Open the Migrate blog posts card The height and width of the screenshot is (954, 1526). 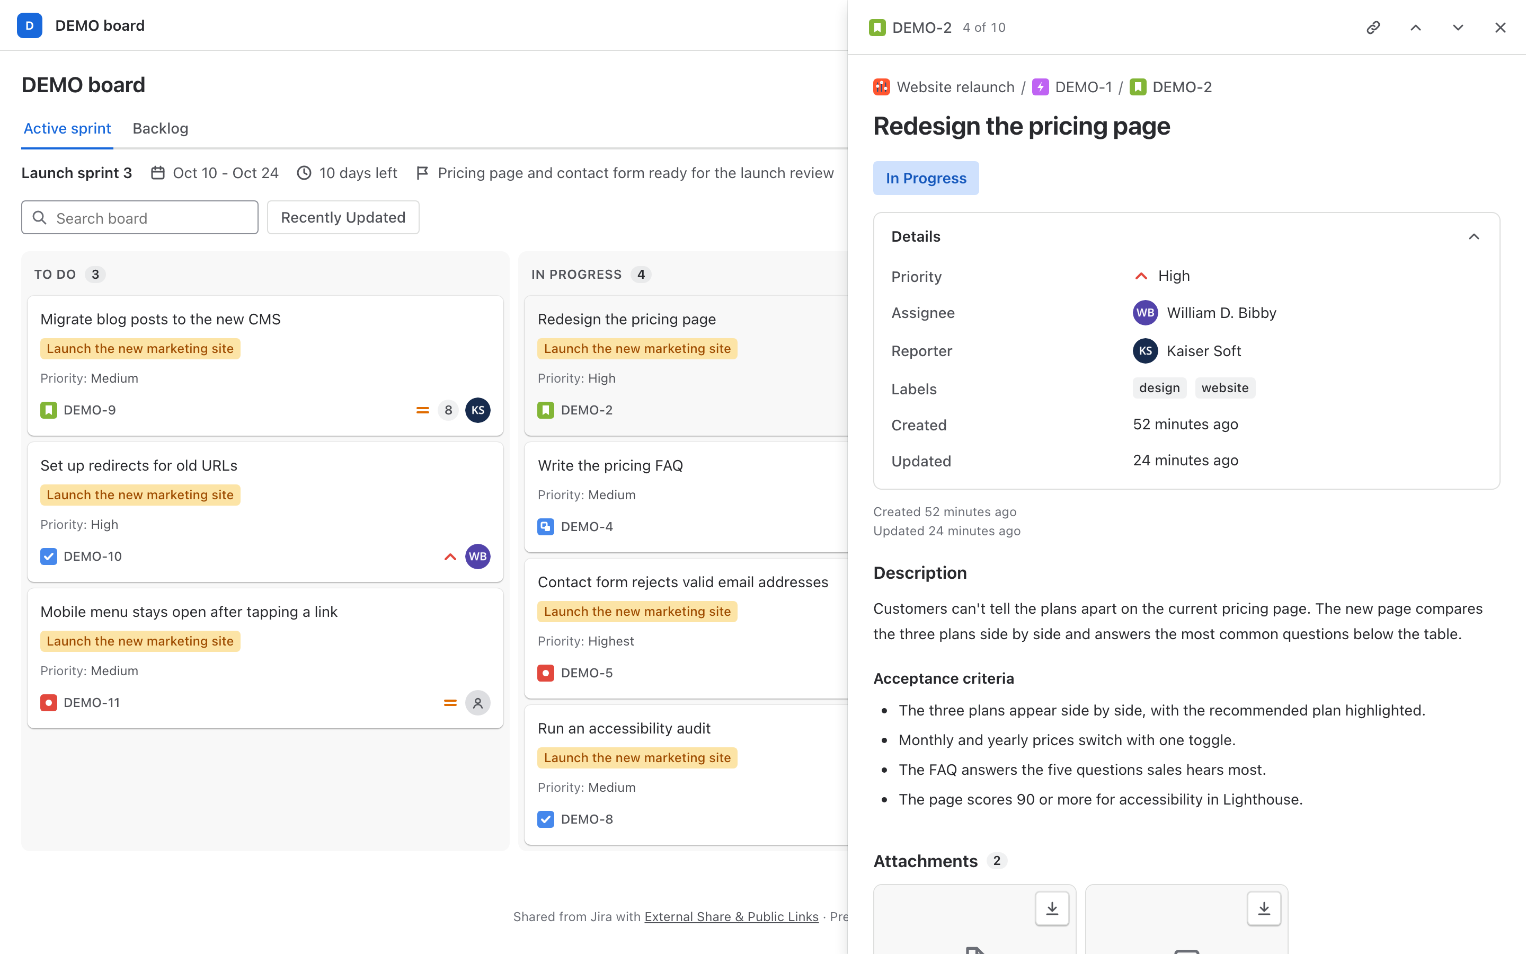265,365
